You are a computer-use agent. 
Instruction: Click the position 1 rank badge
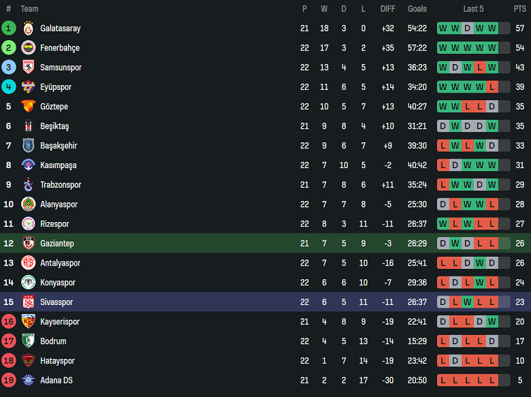[9, 29]
